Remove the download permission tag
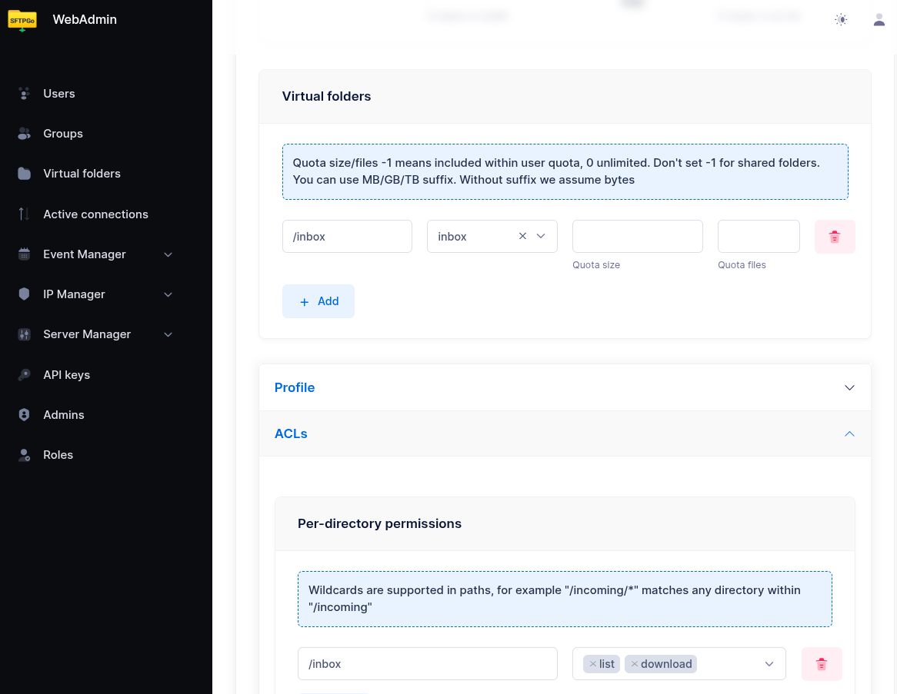 click(x=635, y=664)
